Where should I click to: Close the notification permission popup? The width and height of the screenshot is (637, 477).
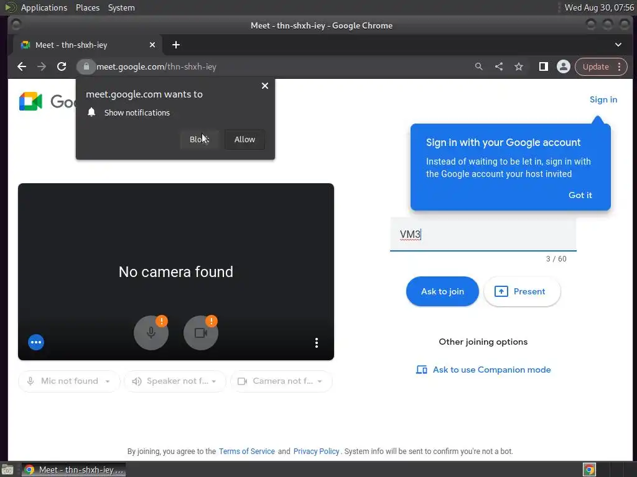(265, 86)
